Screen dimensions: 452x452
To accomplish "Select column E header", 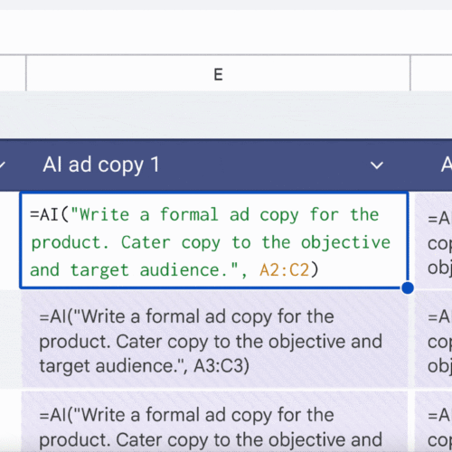I will [x=218, y=73].
